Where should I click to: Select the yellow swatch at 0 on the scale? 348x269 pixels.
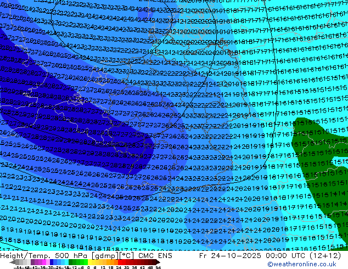89,263
